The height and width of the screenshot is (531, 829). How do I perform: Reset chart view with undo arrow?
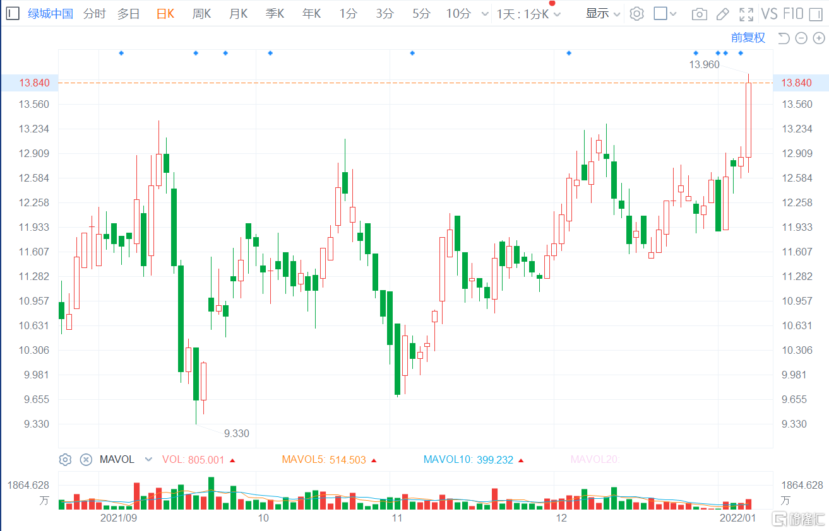[784, 38]
